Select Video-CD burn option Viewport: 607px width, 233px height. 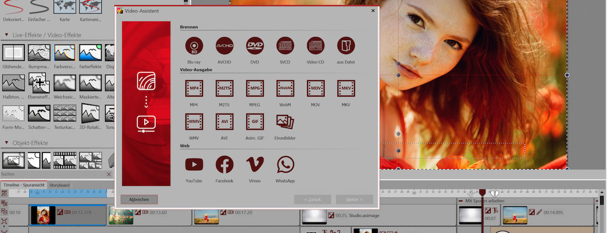click(315, 46)
